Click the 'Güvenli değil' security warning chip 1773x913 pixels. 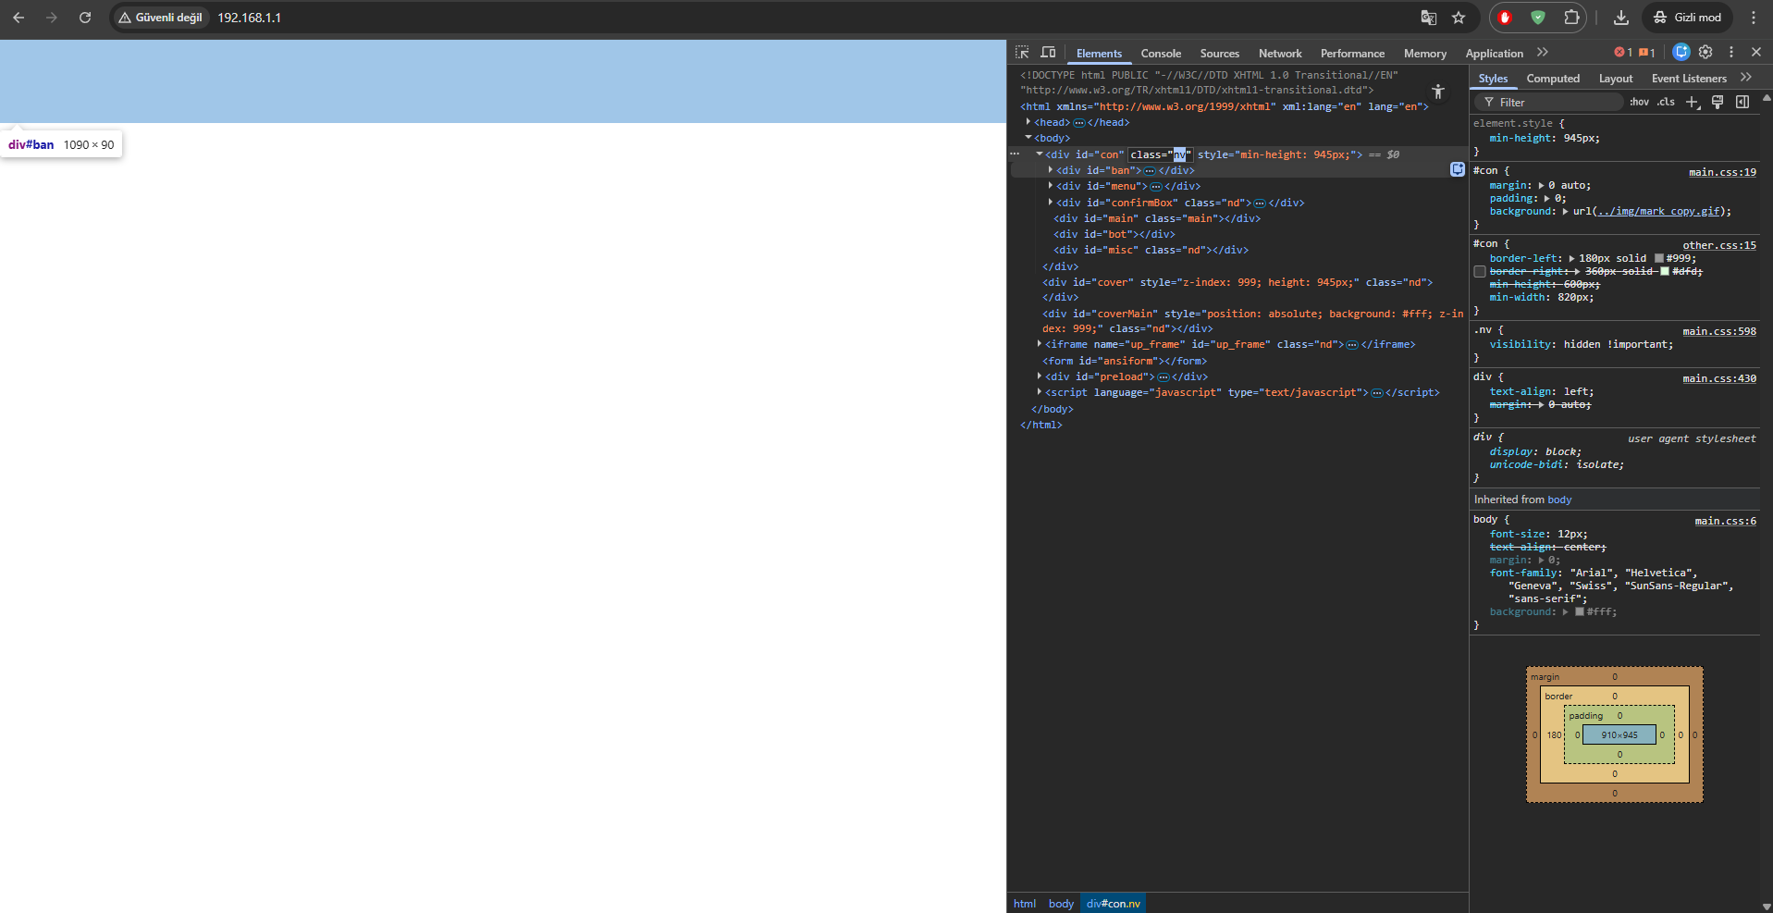click(161, 18)
